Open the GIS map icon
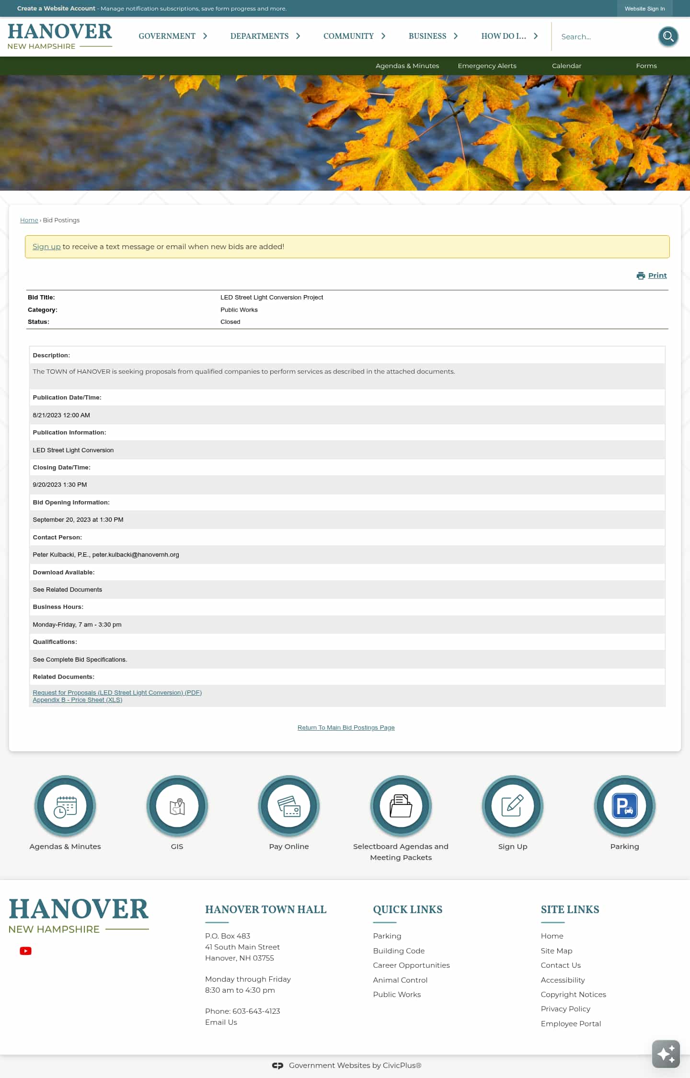 [x=177, y=806]
